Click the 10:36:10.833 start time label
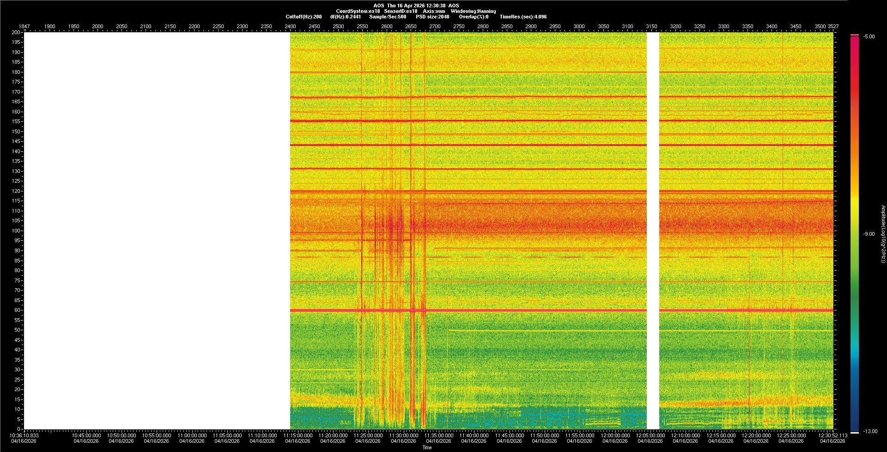887x452 pixels. coord(24,435)
